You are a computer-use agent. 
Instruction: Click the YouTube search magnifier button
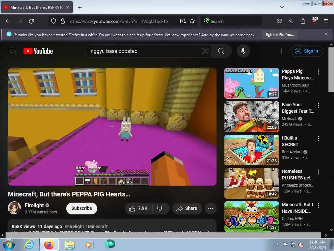click(221, 51)
